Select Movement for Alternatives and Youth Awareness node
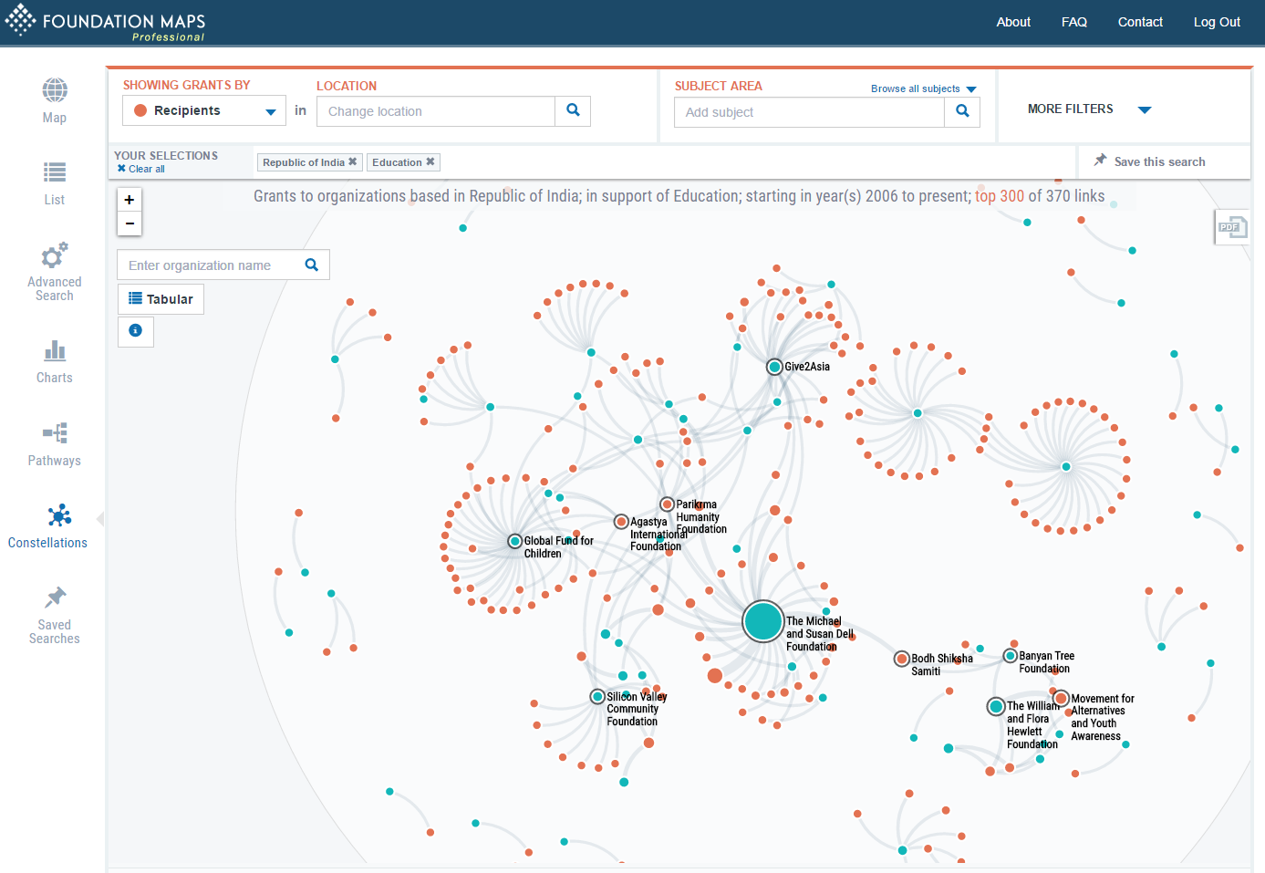Viewport: 1265px width, 873px height. 1061,699
